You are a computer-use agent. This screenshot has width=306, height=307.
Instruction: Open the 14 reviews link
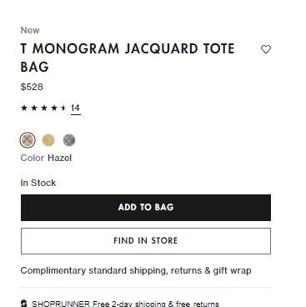tap(75, 108)
